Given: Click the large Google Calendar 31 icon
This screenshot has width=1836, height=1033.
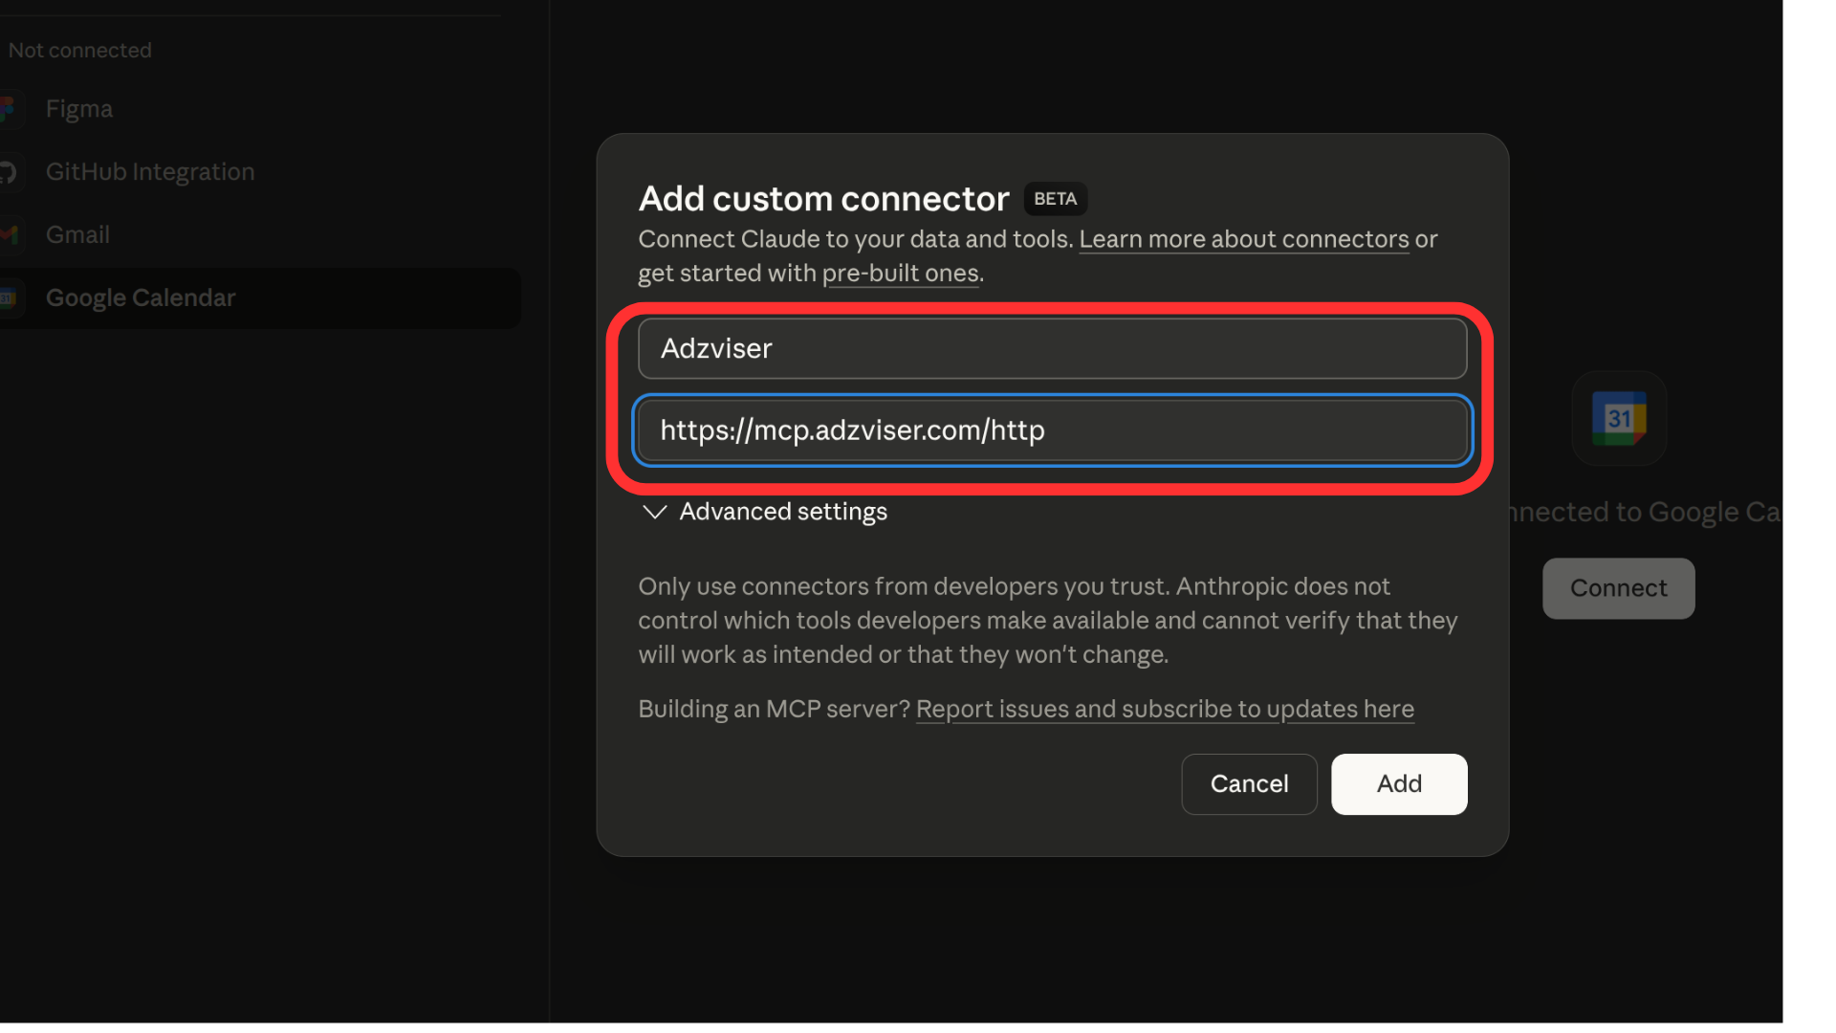Looking at the screenshot, I should point(1618,418).
